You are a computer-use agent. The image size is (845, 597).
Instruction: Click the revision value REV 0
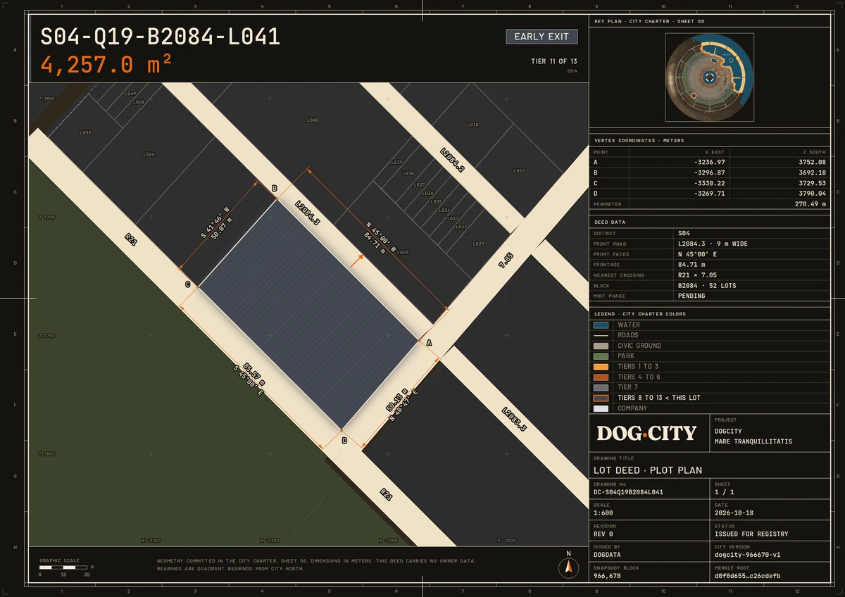tap(605, 534)
